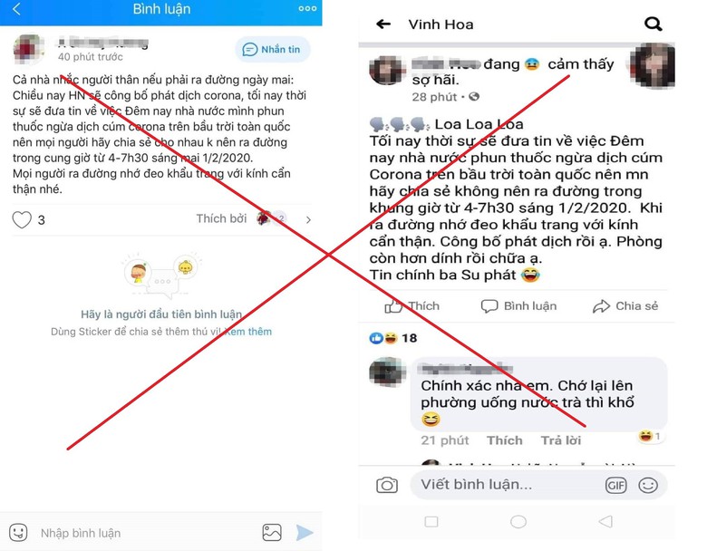View the 18 reactions summary
This screenshot has width=707, height=551.
tap(392, 338)
